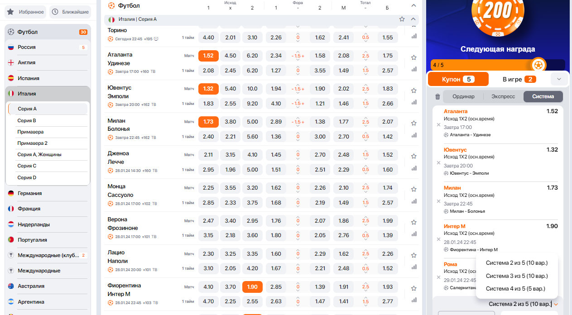Favorite the Italy Serie A league star
This screenshot has width=572, height=315.
click(402, 19)
